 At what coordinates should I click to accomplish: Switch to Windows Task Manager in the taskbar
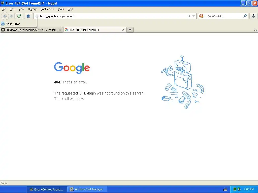(87, 189)
